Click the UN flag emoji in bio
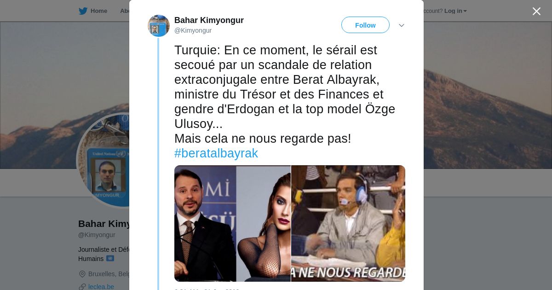552x290 pixels. (x=110, y=259)
